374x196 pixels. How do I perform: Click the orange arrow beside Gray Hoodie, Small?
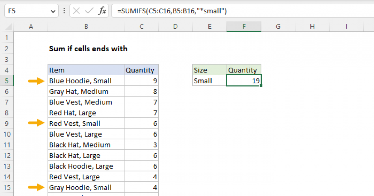click(36, 187)
